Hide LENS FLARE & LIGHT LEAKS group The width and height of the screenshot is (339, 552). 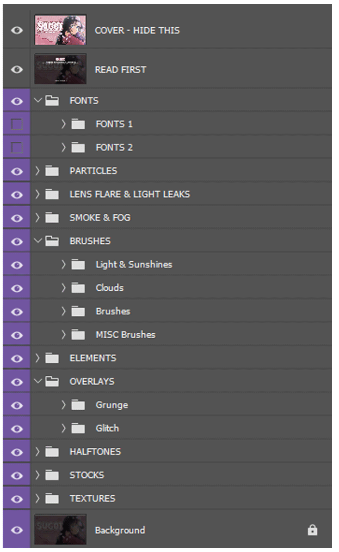click(16, 195)
